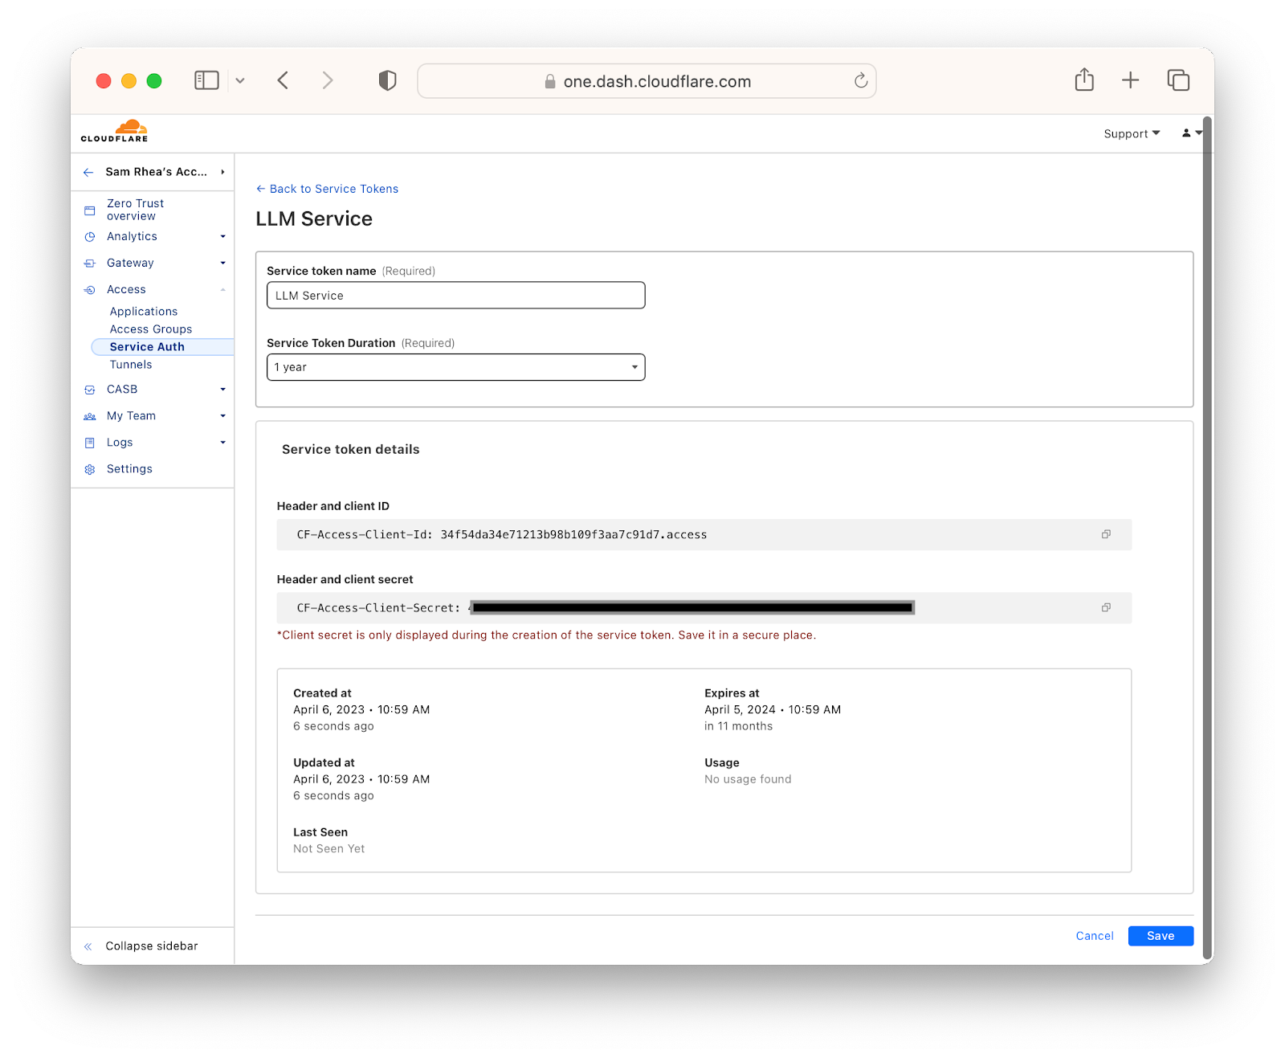Open a new browser tab with plus icon

[1130, 80]
